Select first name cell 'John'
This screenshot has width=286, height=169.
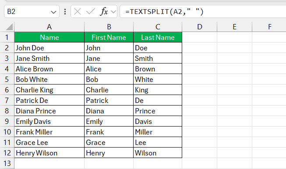coord(109,48)
